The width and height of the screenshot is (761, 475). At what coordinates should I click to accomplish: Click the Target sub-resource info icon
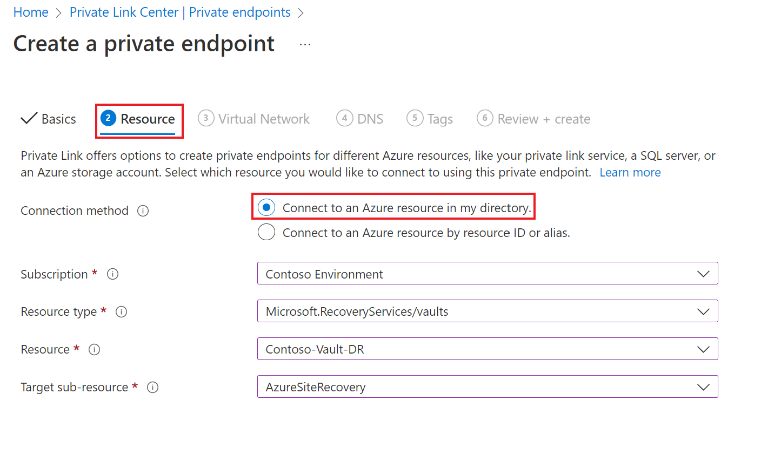pyautogui.click(x=153, y=388)
